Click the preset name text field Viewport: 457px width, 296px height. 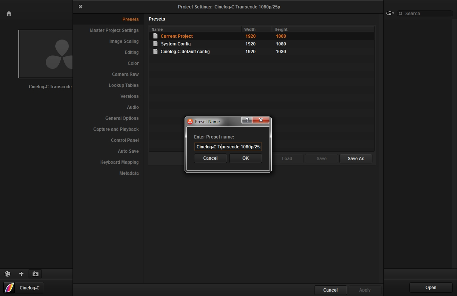[x=228, y=147]
